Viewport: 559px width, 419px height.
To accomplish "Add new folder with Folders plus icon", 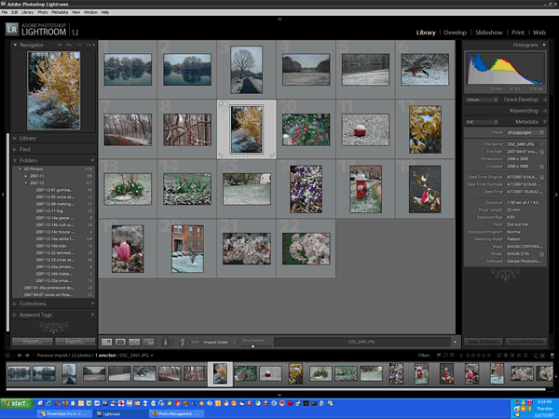I will (92, 160).
